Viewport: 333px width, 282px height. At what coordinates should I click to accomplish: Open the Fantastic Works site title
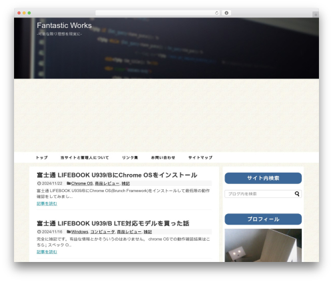(64, 25)
